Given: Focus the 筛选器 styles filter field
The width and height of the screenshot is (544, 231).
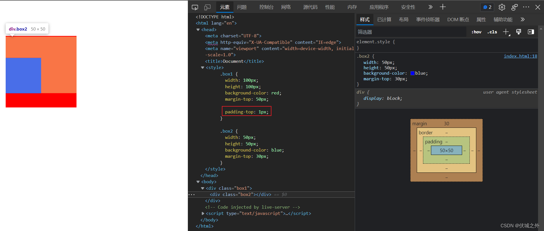Looking at the screenshot, I should (x=411, y=32).
